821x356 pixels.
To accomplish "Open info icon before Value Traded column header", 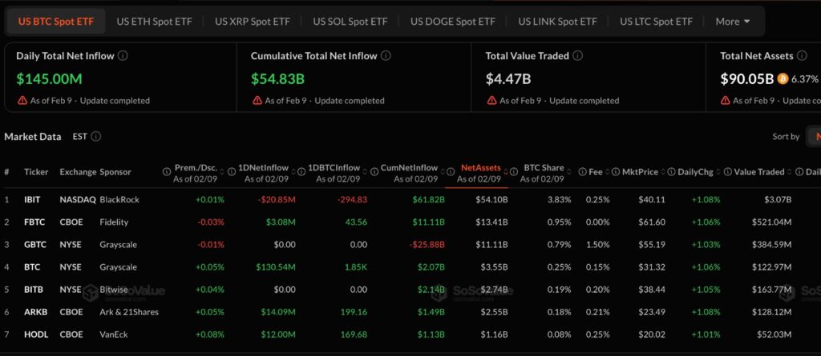I will pos(728,172).
